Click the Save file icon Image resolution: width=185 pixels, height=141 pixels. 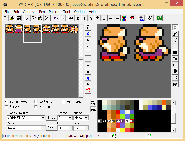coord(19,18)
